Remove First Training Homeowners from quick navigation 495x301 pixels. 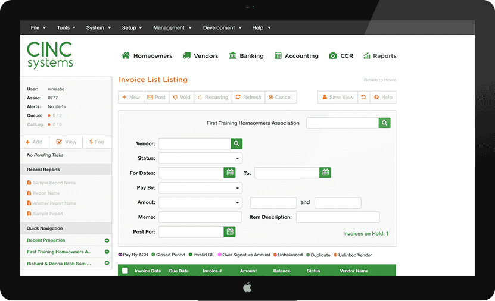coord(107,252)
